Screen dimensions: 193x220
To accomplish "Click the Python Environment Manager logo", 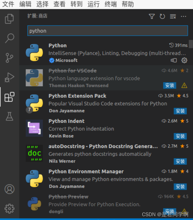I will (34, 179).
